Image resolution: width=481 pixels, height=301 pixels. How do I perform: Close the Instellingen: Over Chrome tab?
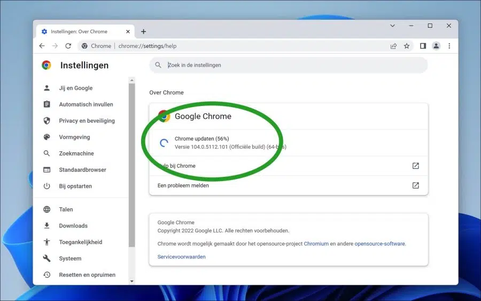(128, 31)
